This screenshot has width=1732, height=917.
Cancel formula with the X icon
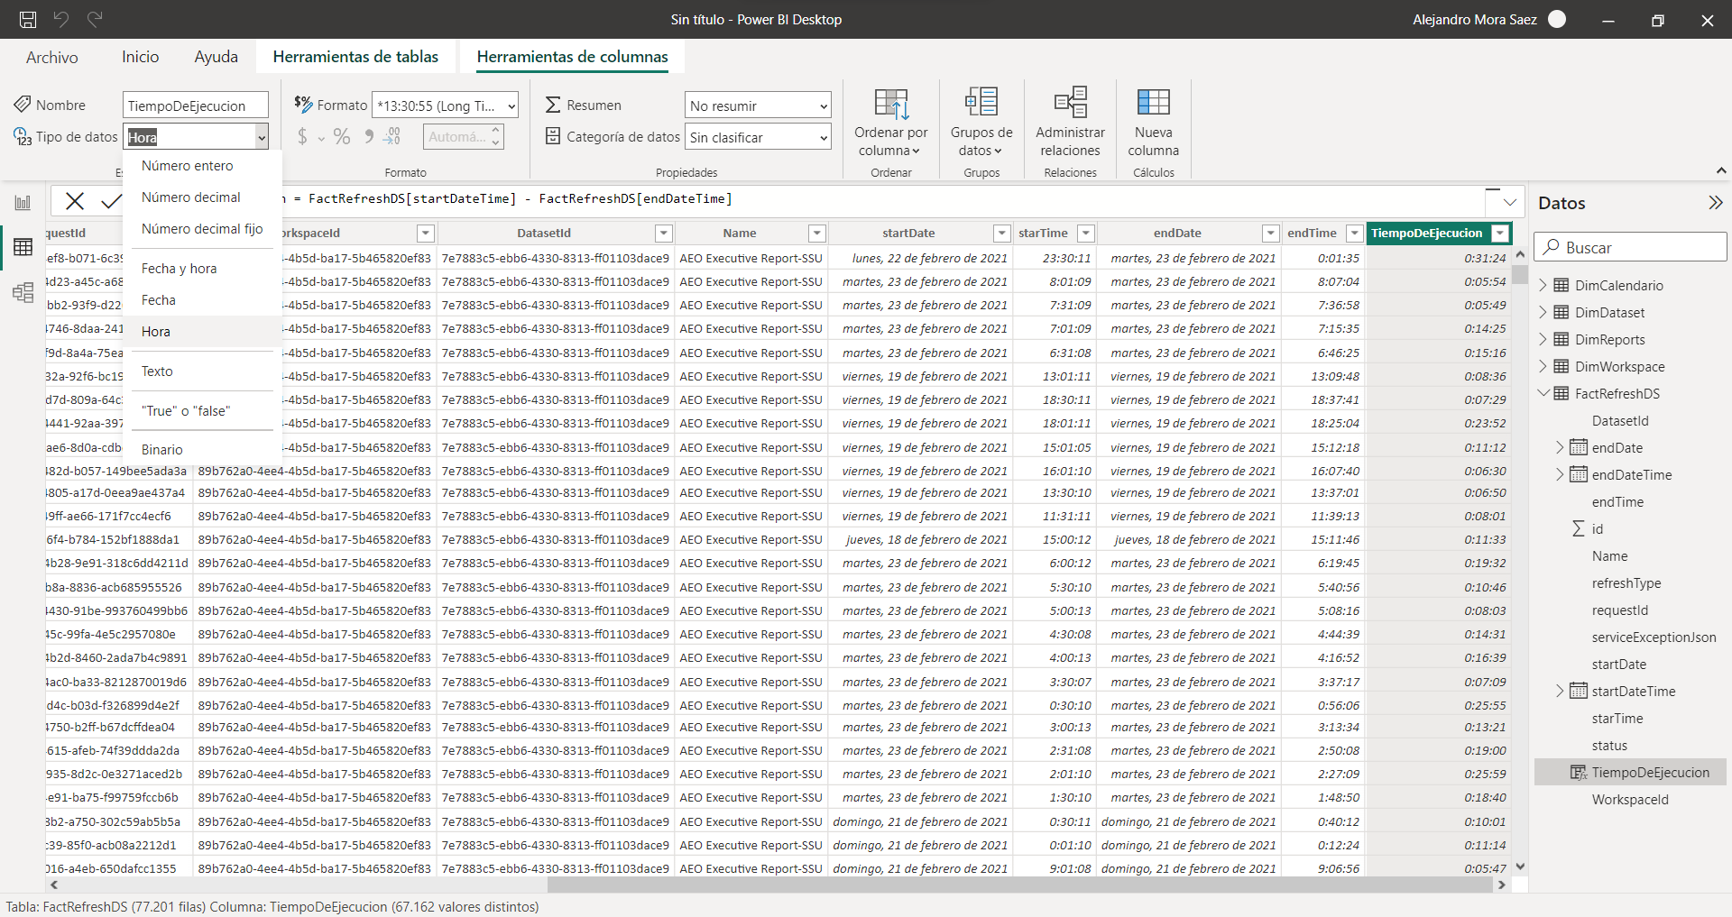75,201
